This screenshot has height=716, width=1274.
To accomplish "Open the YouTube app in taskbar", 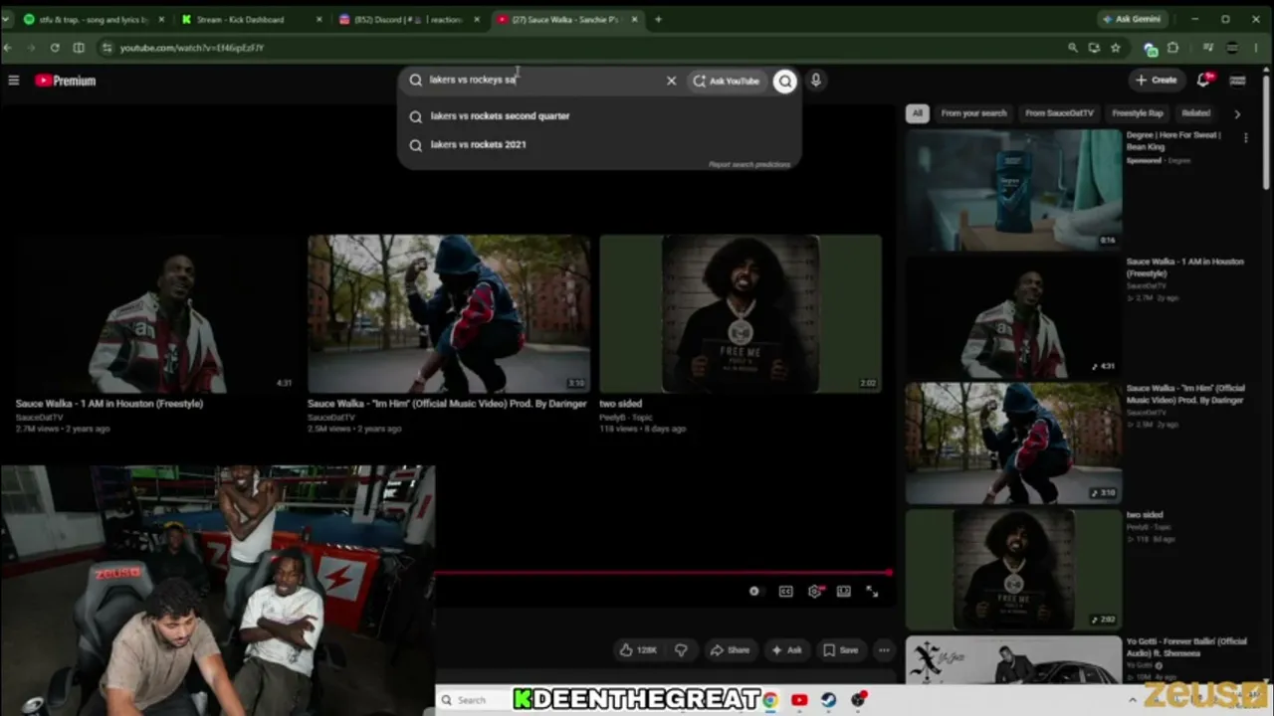I will pyautogui.click(x=799, y=700).
